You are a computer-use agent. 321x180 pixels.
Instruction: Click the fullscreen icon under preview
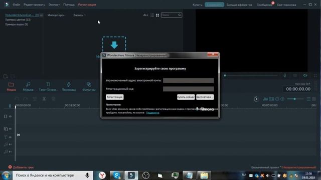pyautogui.click(x=315, y=75)
